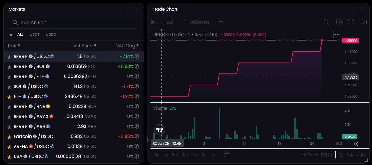Unfavorite the Fartcoin/USDC pair star
The height and width of the screenshot is (165, 372).
[x=9, y=137]
